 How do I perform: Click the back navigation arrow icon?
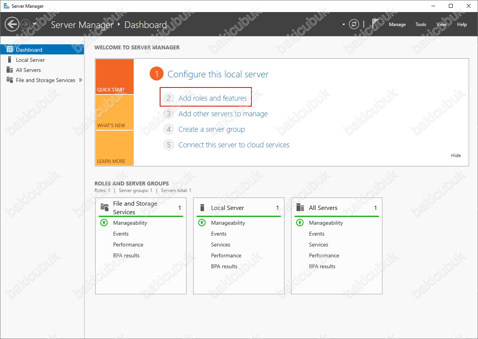click(x=12, y=24)
